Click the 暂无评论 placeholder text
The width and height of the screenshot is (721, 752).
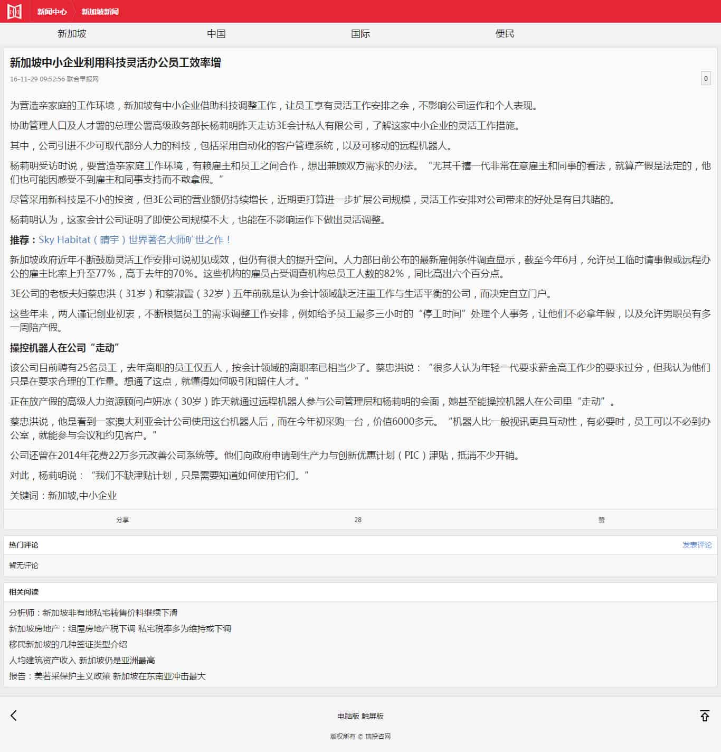coord(24,565)
